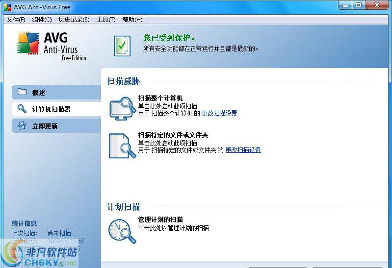Click the 尚未扫描 last scan value

click(59, 233)
